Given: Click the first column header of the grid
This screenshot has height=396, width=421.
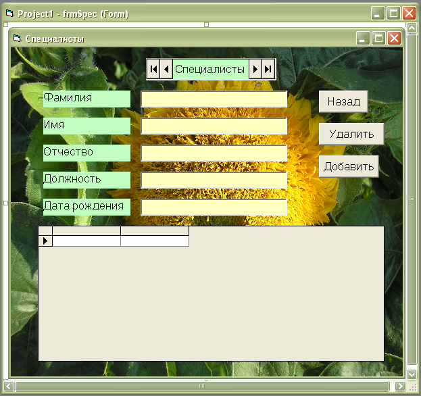Looking at the screenshot, I should [x=86, y=231].
